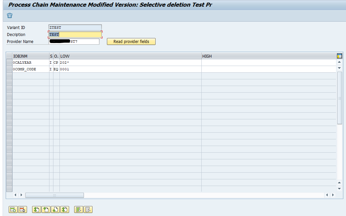Click the paste rows icon with double green arrows

pos(36,210)
